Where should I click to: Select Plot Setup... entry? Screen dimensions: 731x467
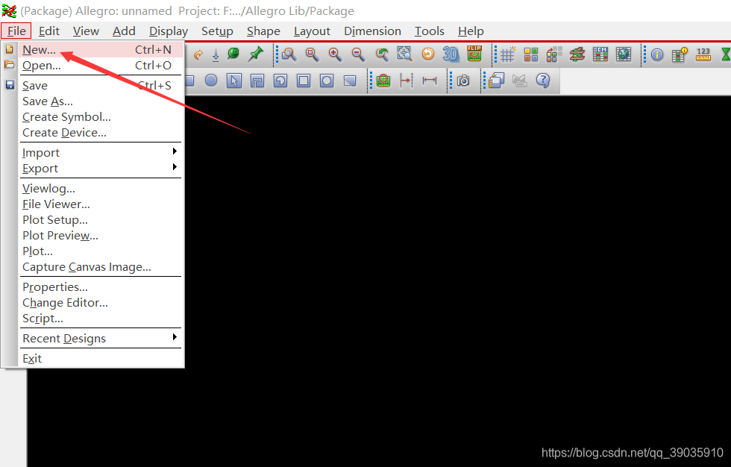click(101, 220)
